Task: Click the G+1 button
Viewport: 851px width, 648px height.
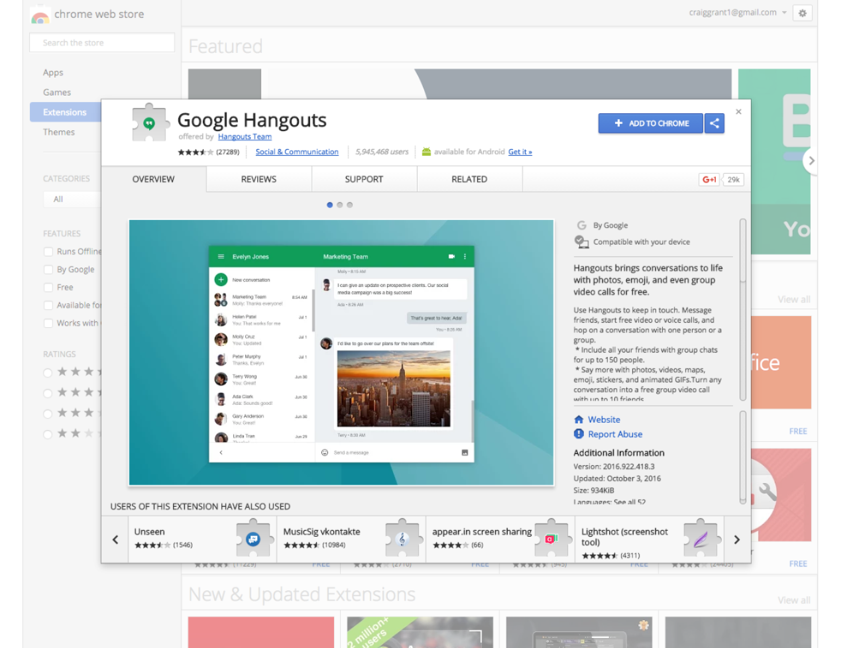Action: pyautogui.click(x=710, y=180)
